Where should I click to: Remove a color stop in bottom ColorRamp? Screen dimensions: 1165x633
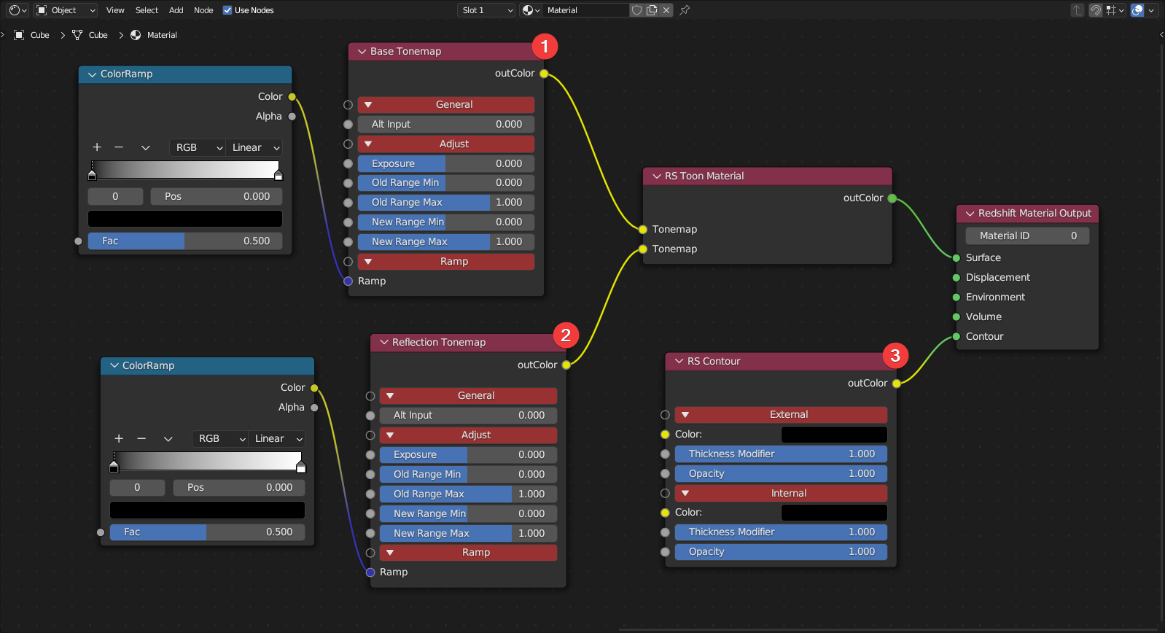tap(141, 438)
